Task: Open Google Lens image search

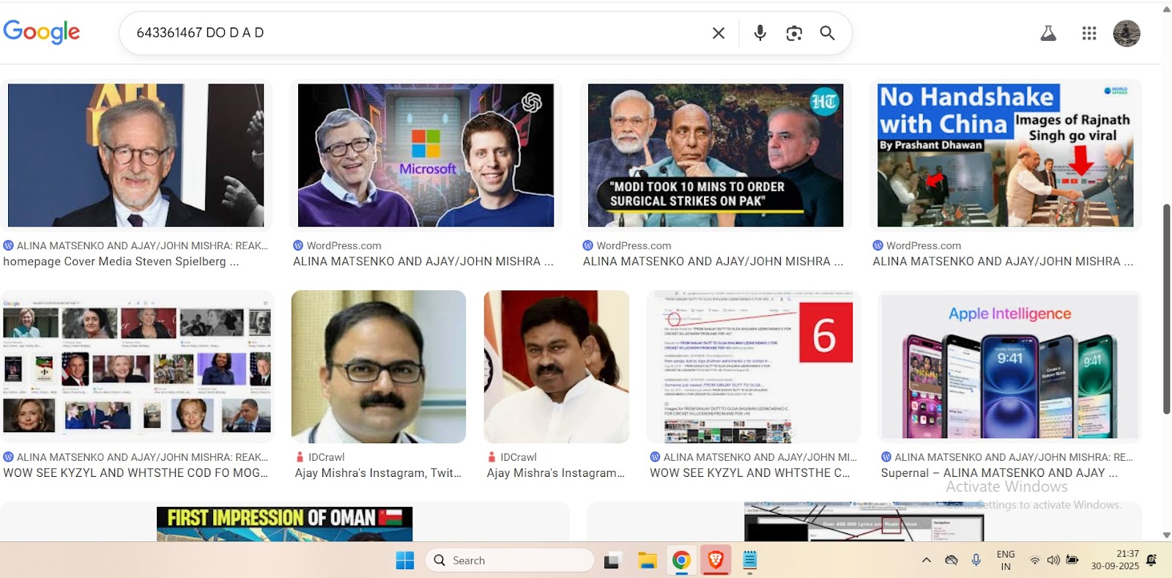Action: click(794, 33)
